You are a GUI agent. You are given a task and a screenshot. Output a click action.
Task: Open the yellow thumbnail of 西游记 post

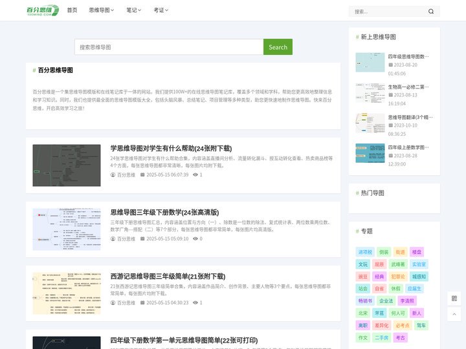pos(67,293)
